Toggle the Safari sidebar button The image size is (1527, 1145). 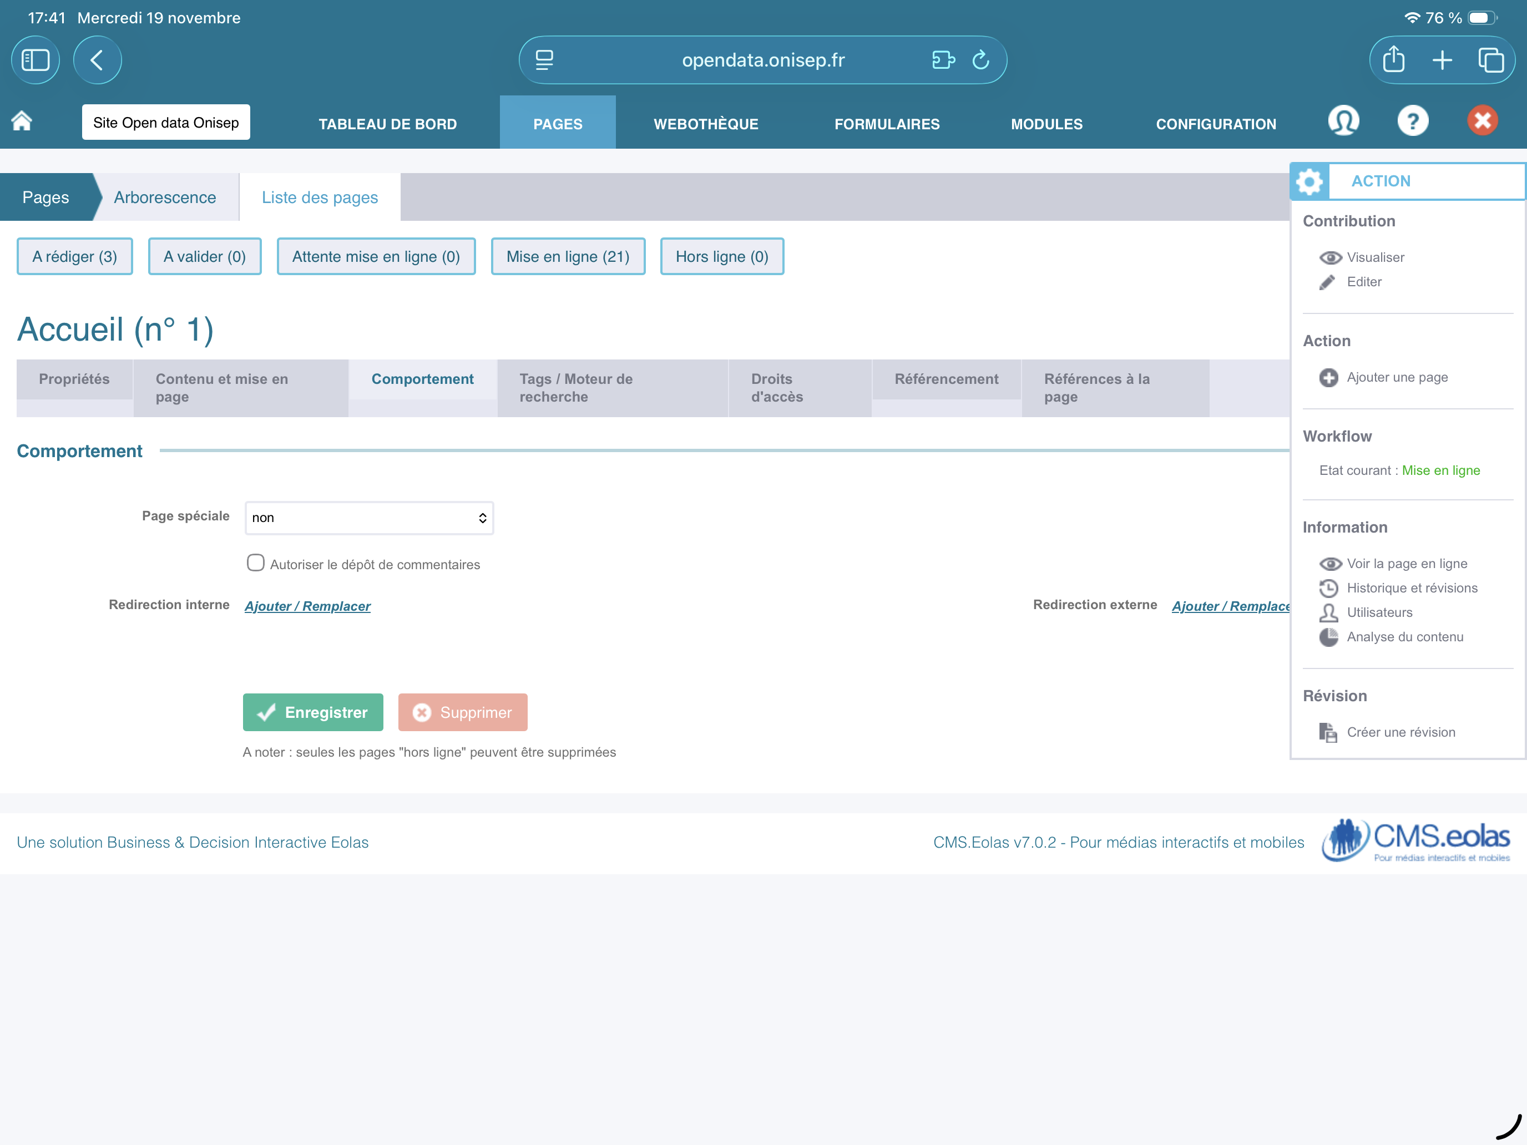point(35,60)
